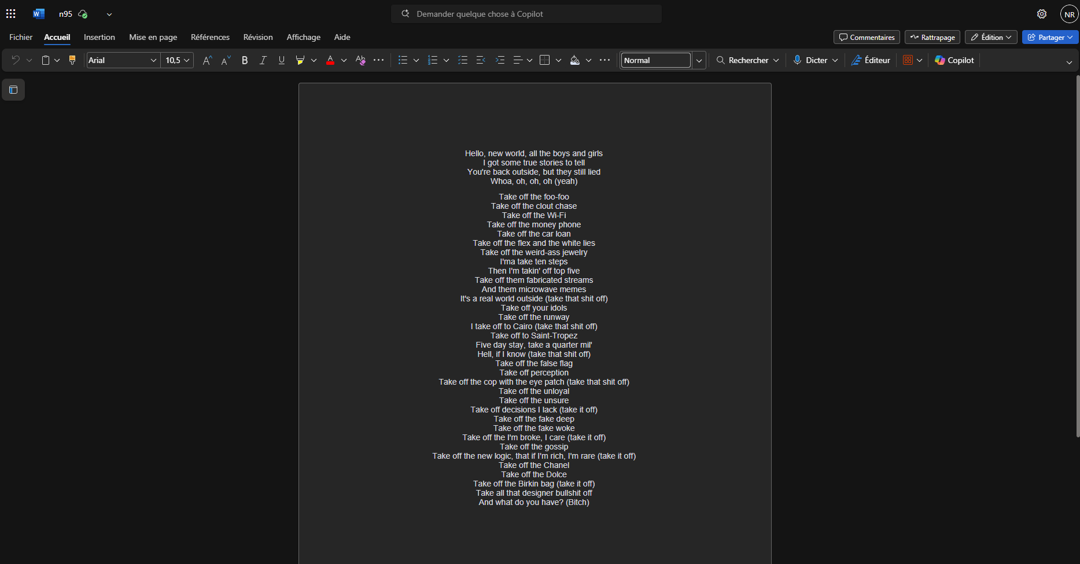Clear formatting with the eraser icon

click(x=360, y=60)
